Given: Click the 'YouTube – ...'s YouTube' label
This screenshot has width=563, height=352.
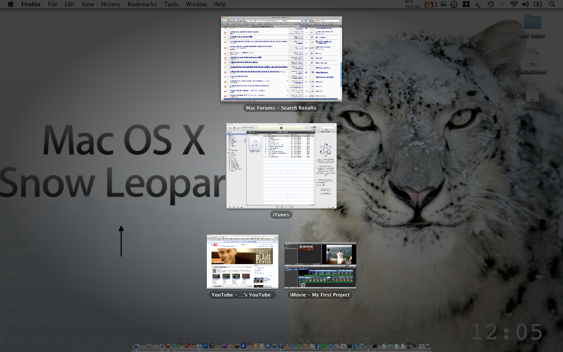Looking at the screenshot, I should (x=242, y=295).
